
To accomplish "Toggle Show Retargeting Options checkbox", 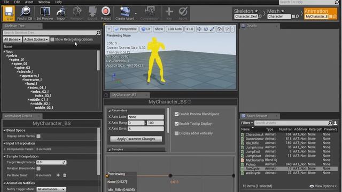I will [52, 39].
